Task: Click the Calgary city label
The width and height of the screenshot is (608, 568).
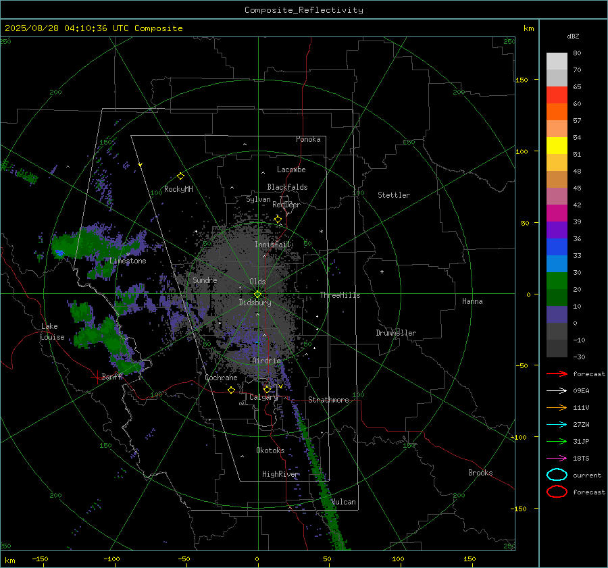Action: (x=263, y=397)
